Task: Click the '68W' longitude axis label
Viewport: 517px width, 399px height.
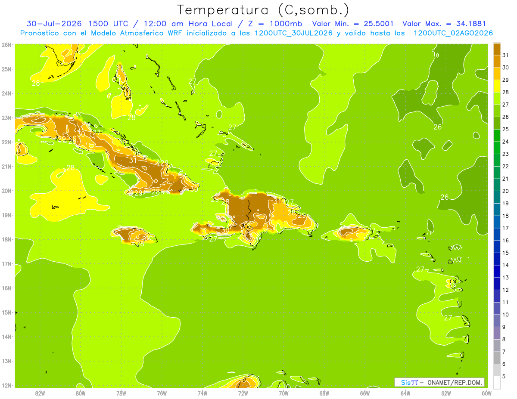Action: coord(324,393)
